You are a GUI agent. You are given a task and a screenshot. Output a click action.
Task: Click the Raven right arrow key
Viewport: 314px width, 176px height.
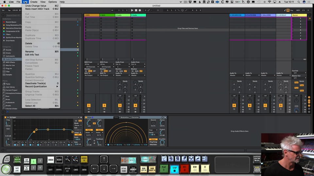(x=113, y=169)
